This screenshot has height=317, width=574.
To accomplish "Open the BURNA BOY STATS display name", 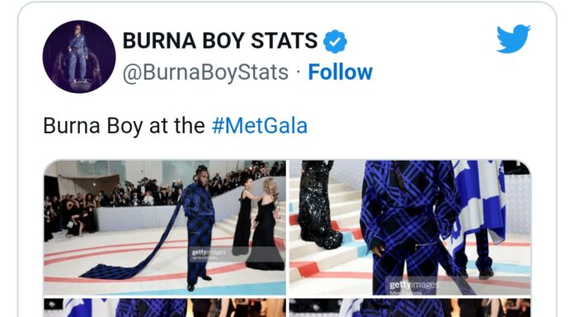I will click(220, 40).
